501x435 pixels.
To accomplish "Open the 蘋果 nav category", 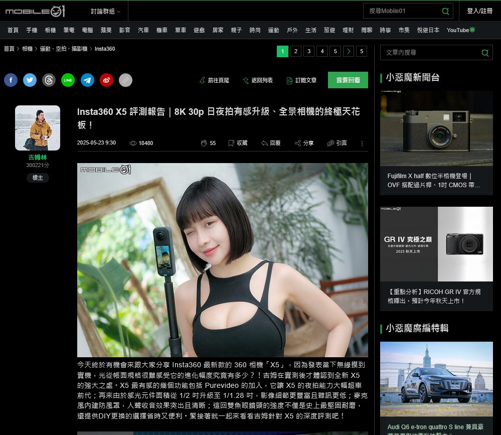I will pos(106,30).
